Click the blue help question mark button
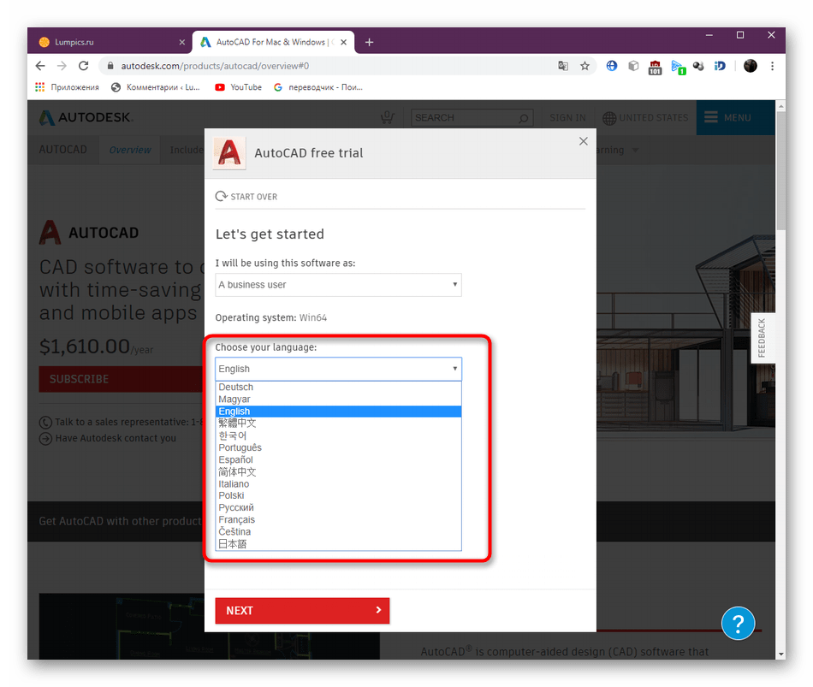The width and height of the screenshot is (813, 687). 738,623
